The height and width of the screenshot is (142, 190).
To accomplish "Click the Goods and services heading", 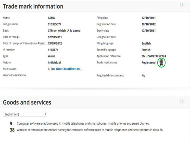I will click(x=27, y=102).
